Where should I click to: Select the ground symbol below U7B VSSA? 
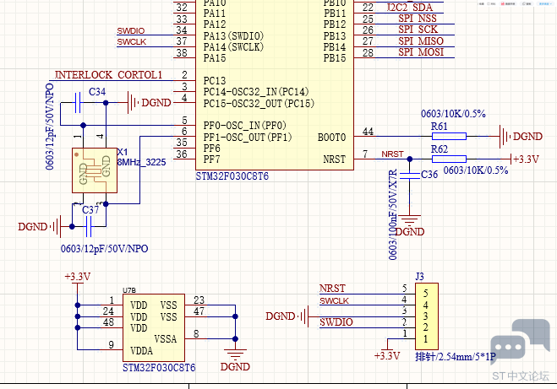[234, 355]
